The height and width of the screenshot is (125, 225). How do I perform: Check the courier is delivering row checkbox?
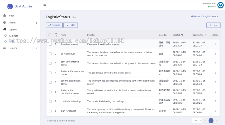pos(50,101)
